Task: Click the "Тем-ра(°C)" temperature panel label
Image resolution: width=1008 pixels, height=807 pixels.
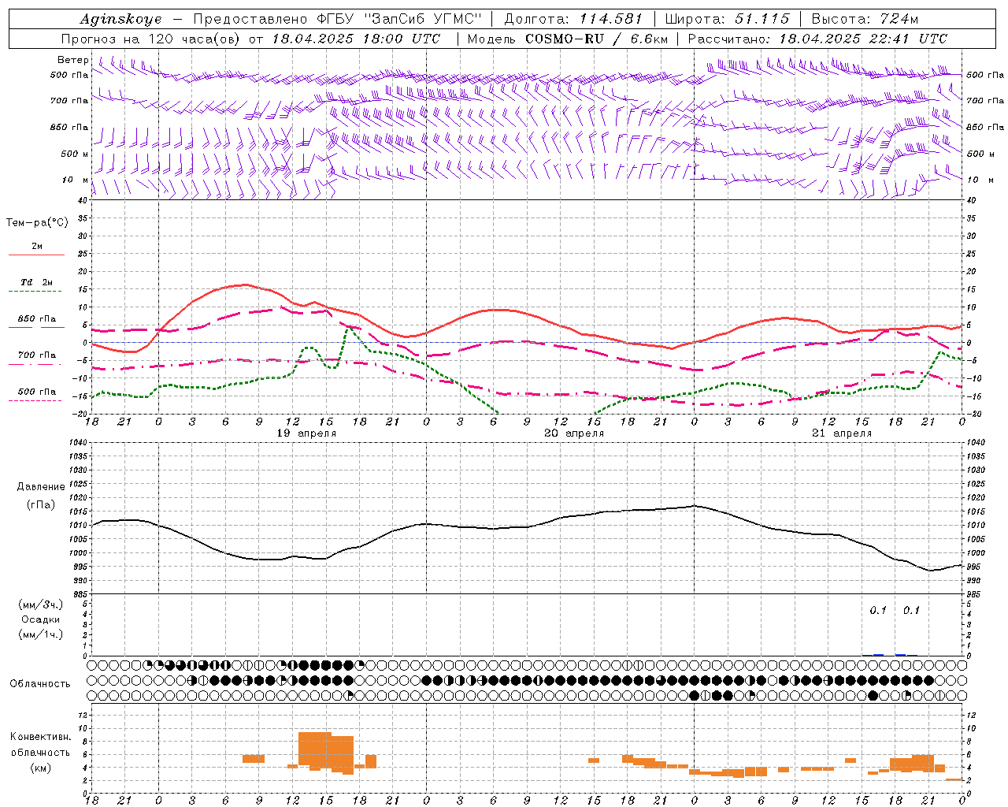Action: [x=37, y=223]
